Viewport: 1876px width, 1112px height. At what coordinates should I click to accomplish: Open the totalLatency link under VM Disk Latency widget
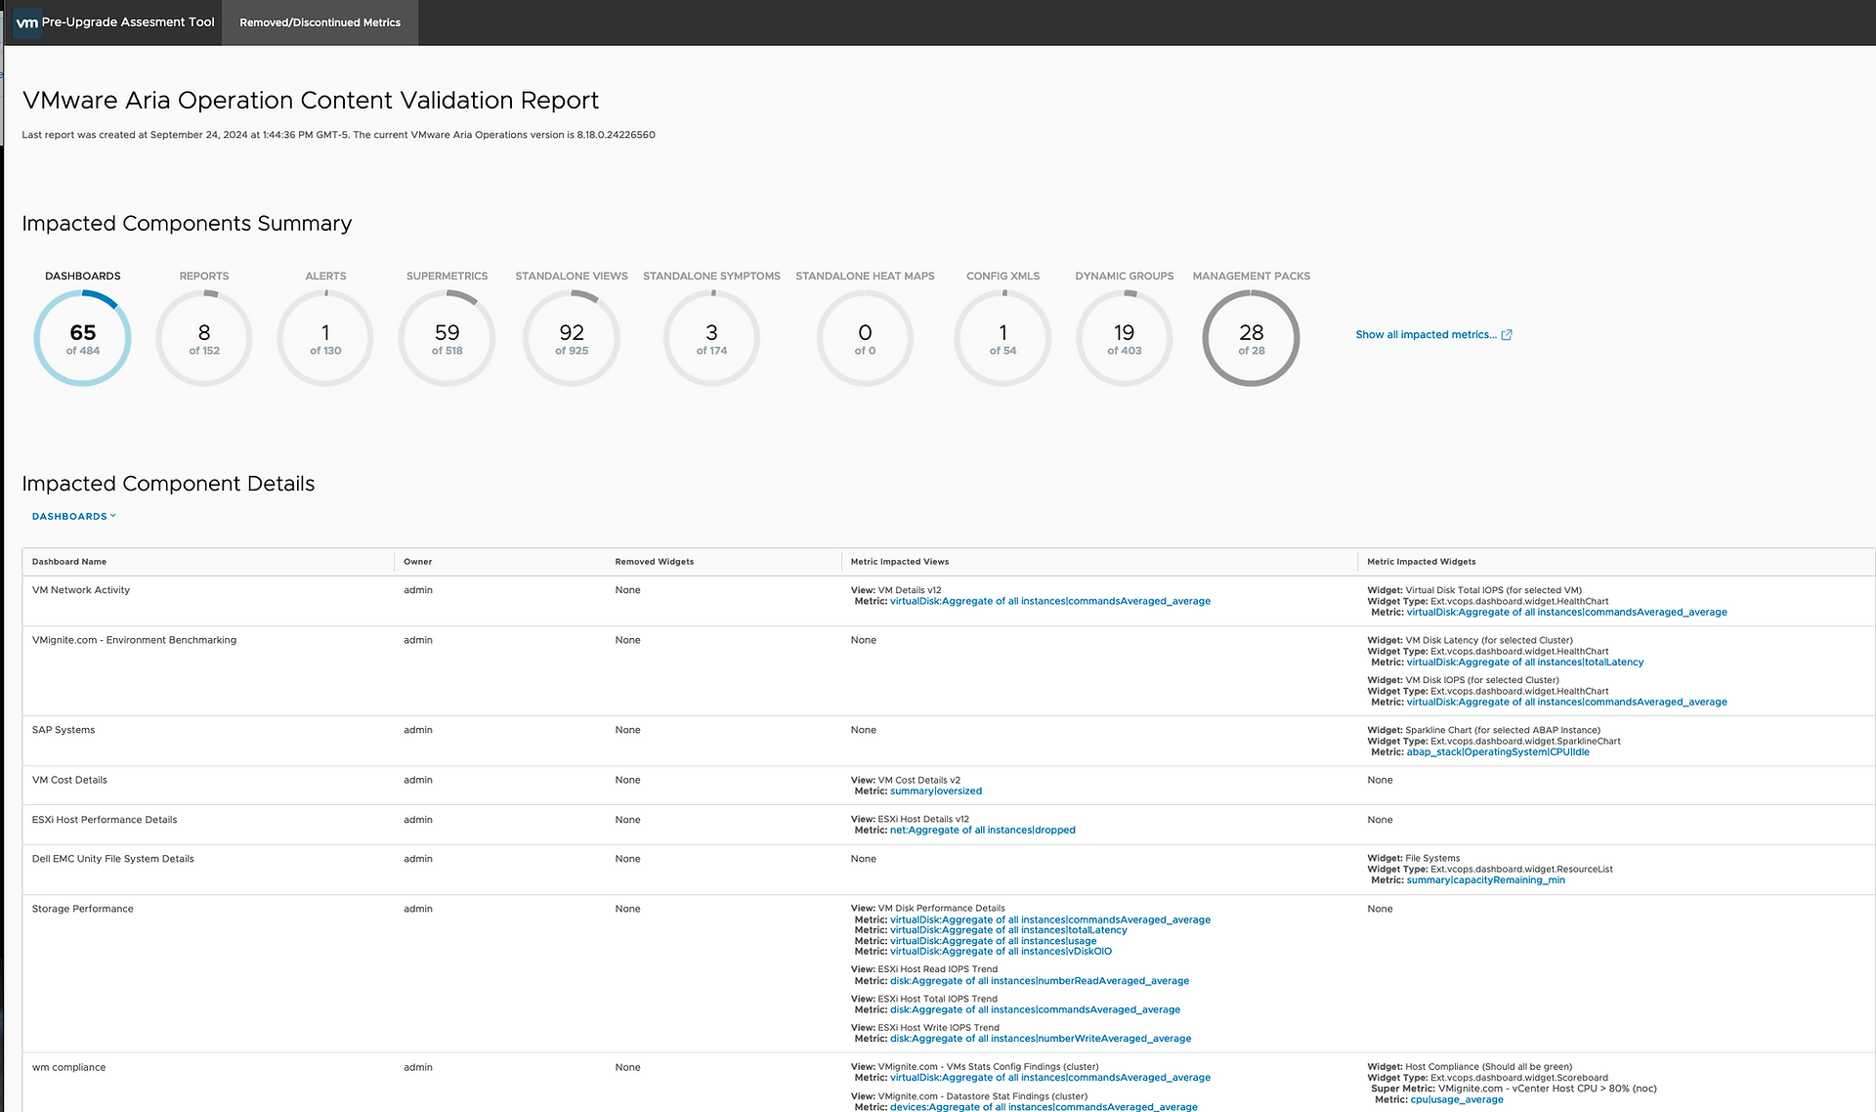click(x=1525, y=663)
